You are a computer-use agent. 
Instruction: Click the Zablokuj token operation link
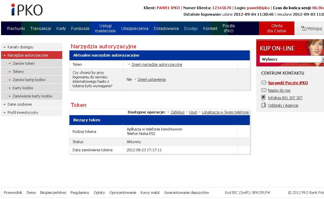click(178, 112)
